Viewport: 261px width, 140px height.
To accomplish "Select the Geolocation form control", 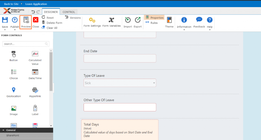I will (x=14, y=90).
